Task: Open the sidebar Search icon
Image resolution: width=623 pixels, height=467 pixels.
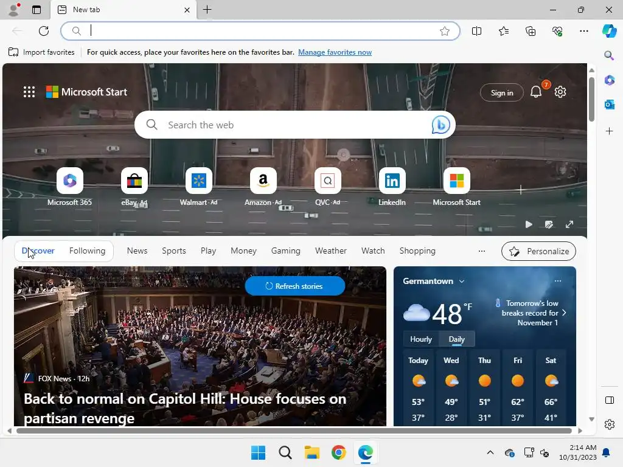Action: click(609, 55)
